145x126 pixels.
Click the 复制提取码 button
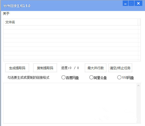click(x=45, y=68)
